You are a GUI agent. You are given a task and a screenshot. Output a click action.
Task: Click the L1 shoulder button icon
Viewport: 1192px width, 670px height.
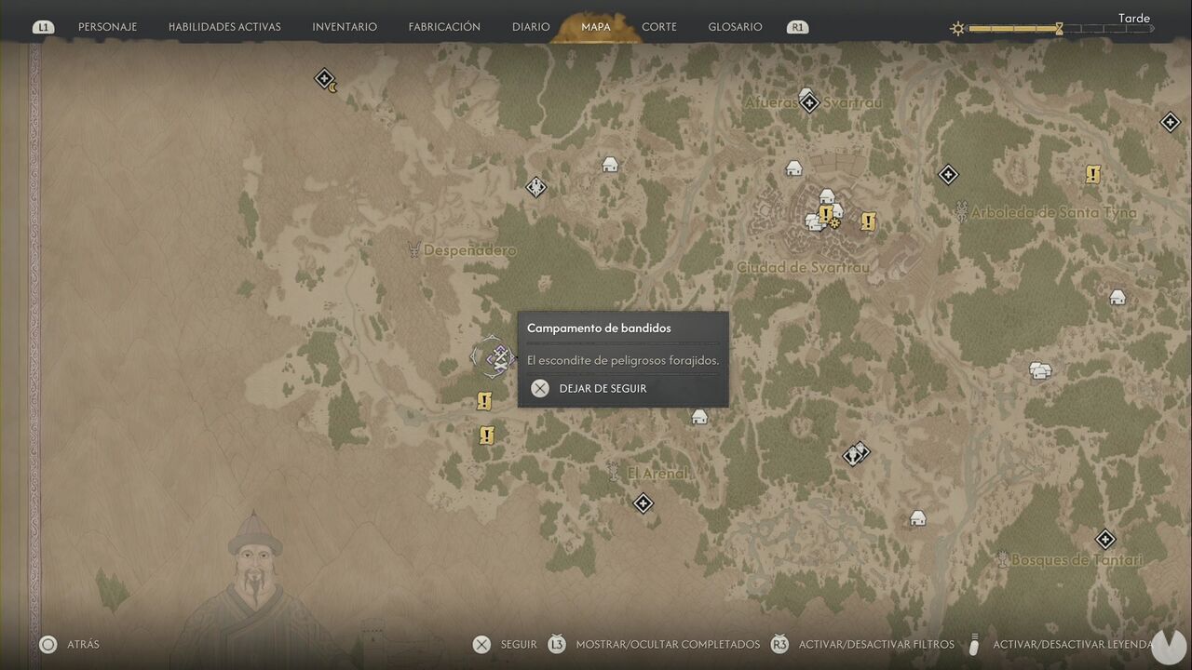tap(43, 27)
